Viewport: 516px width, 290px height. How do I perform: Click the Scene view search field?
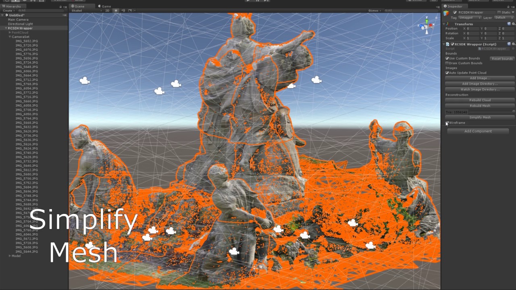(411, 10)
